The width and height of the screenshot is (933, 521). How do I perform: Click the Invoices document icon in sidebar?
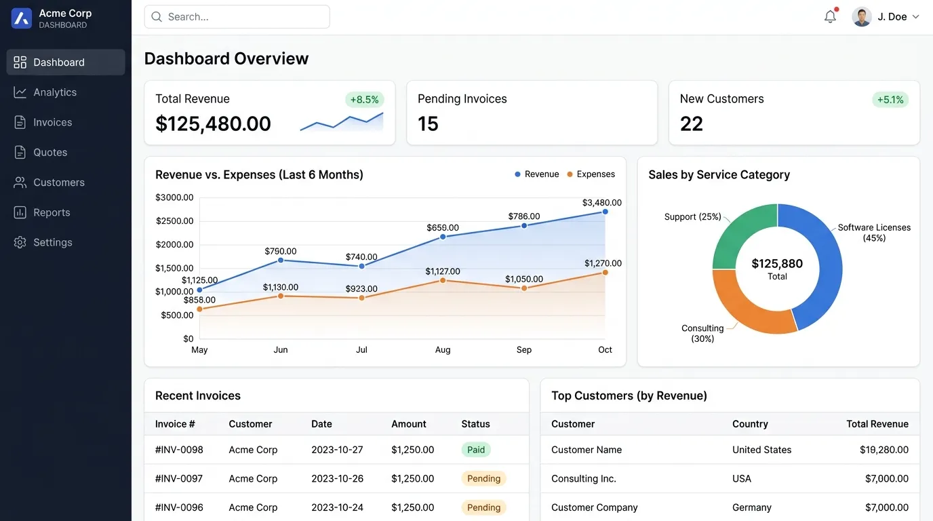coord(20,122)
